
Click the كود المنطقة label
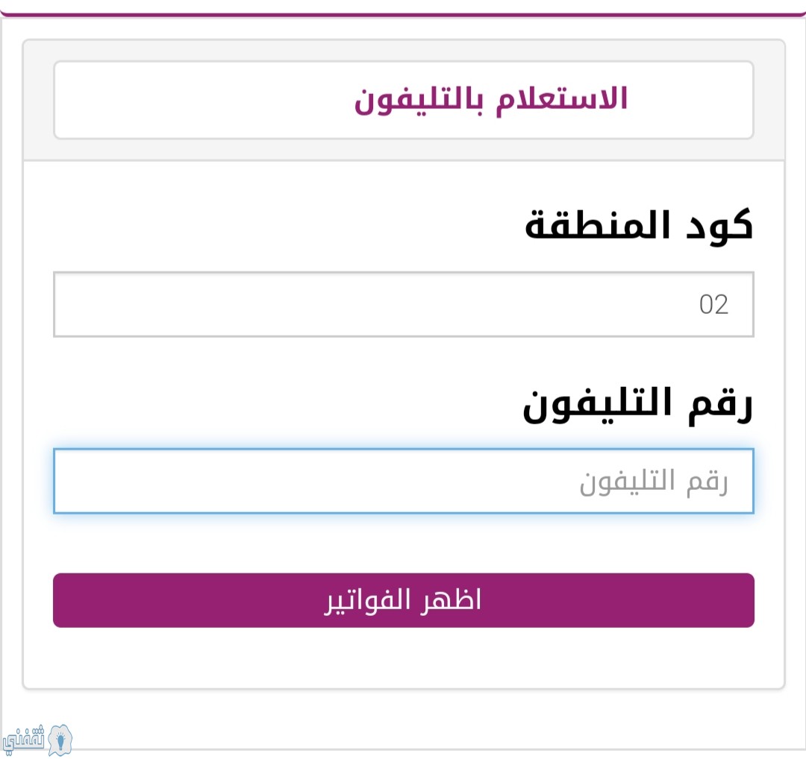tap(638, 226)
